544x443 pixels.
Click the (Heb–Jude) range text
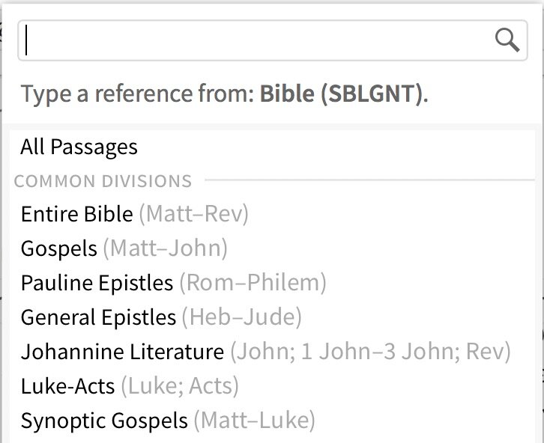(x=242, y=317)
